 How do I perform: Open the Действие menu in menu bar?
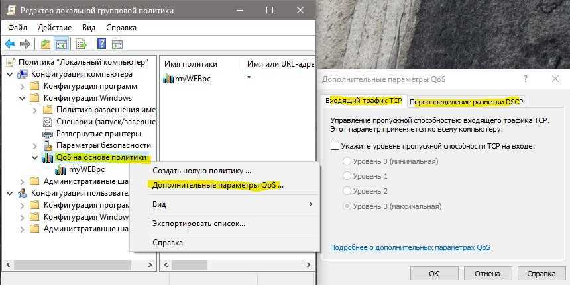pyautogui.click(x=54, y=28)
